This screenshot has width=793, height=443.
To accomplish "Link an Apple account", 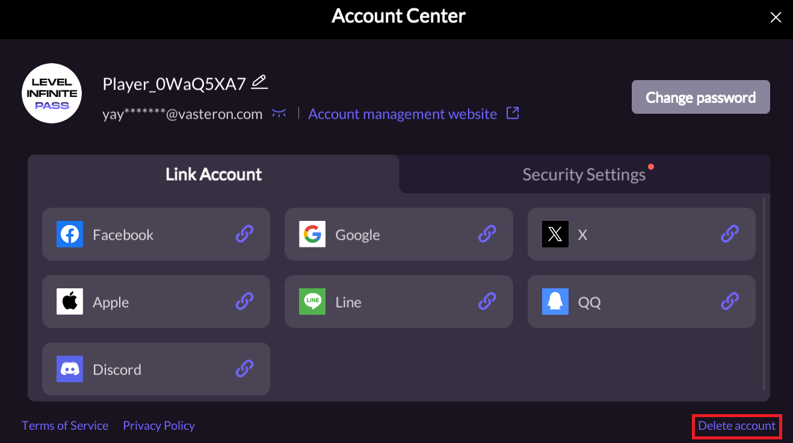I will click(x=244, y=302).
